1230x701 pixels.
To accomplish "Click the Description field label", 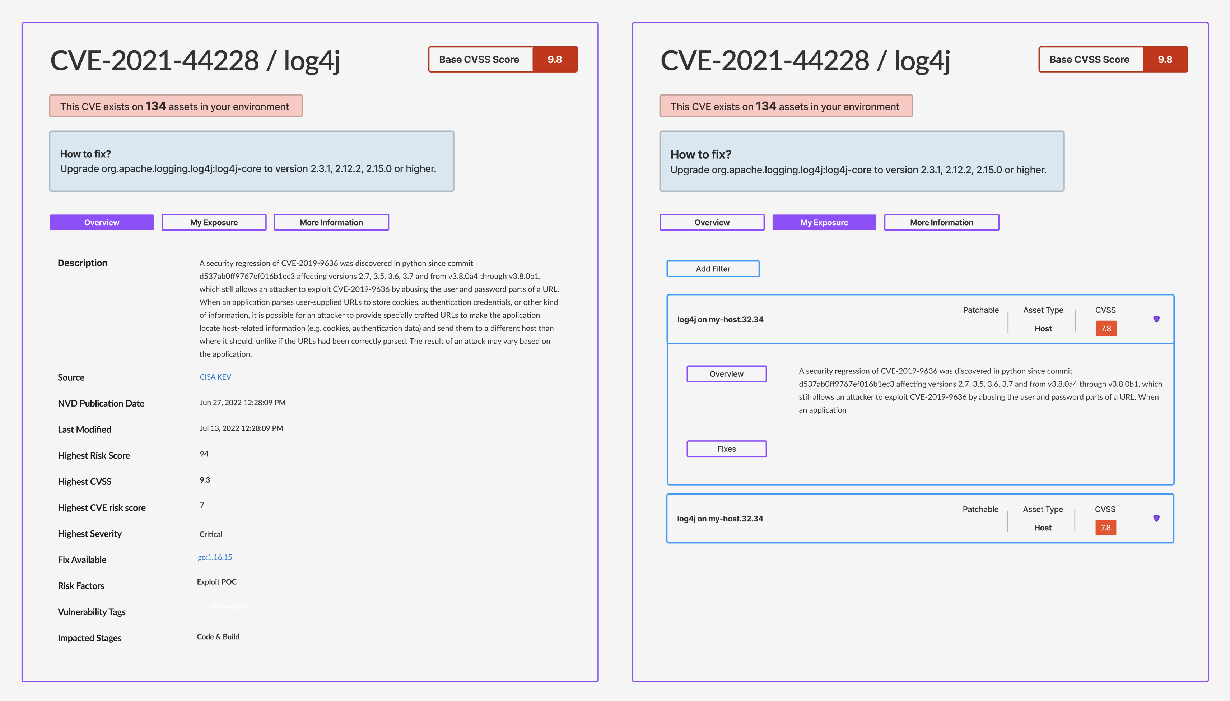I will tap(82, 263).
